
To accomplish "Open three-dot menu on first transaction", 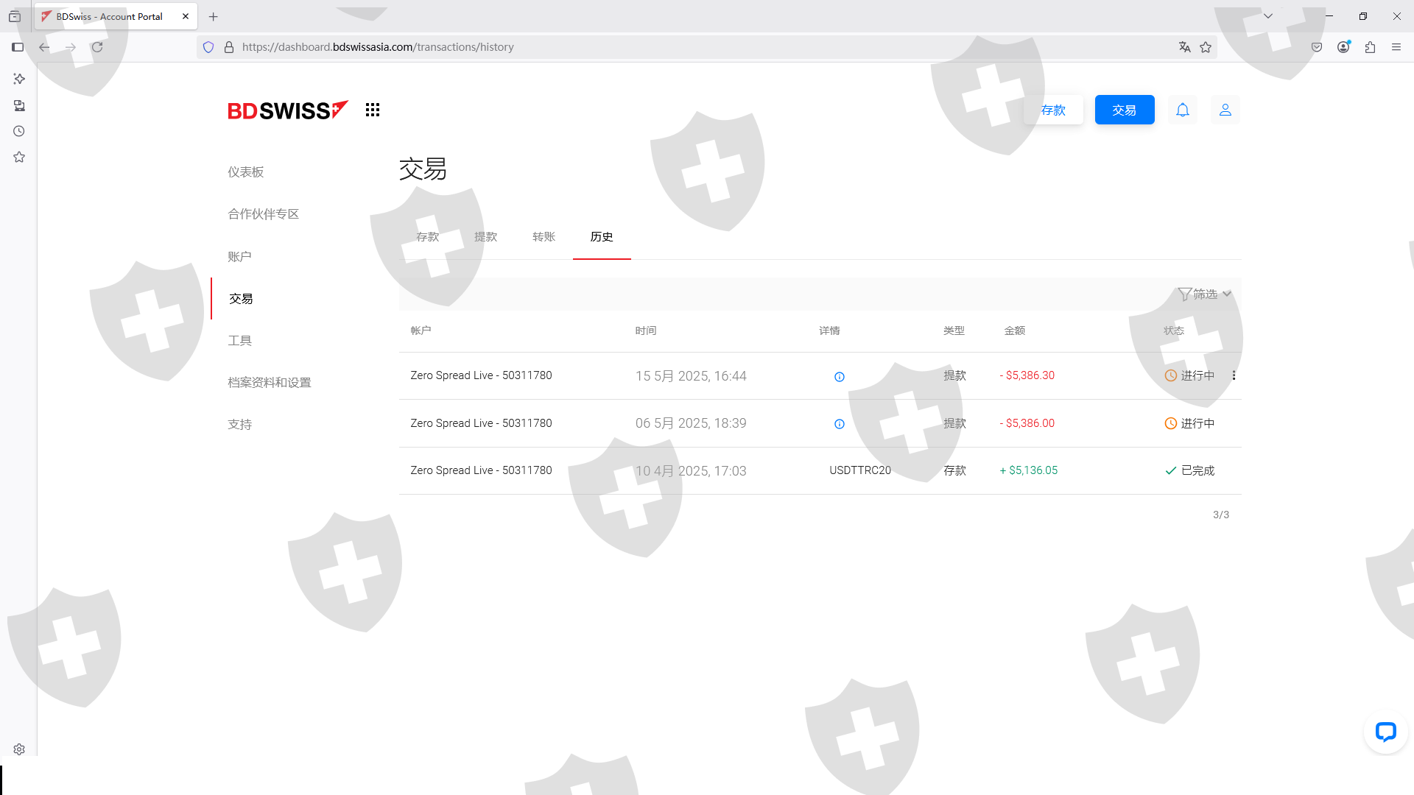I will tap(1234, 375).
